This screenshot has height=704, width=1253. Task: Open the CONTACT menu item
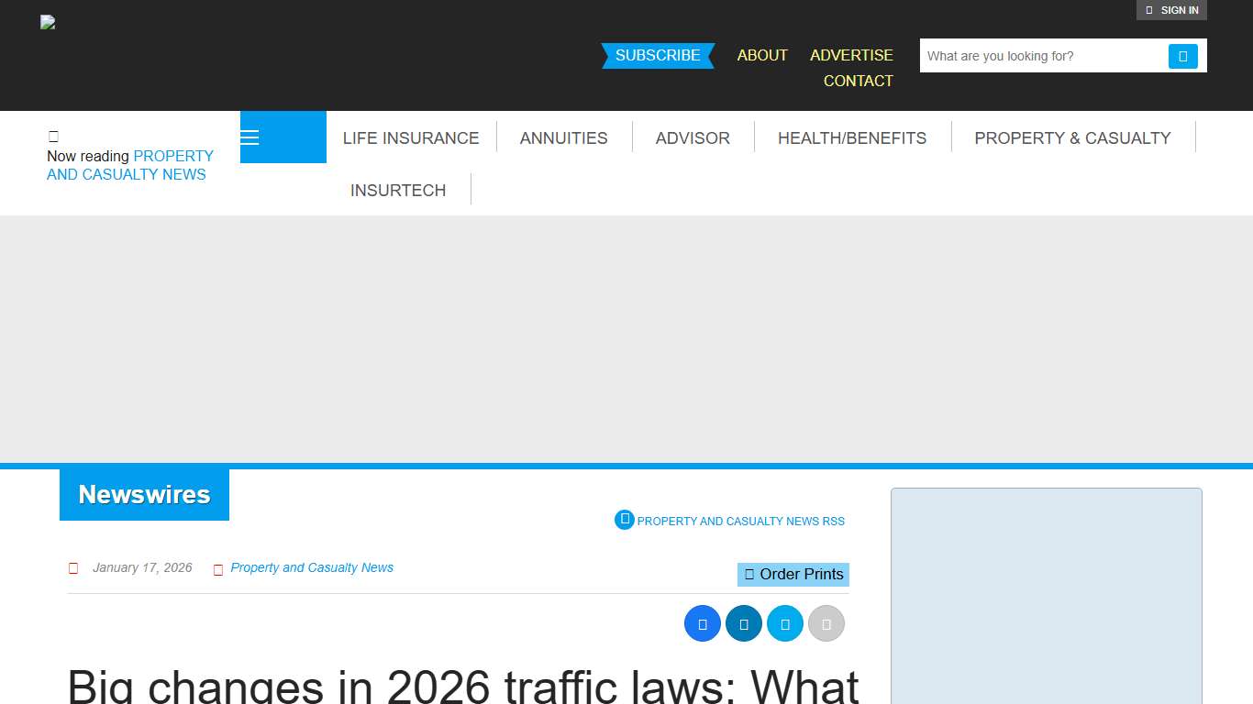(858, 81)
